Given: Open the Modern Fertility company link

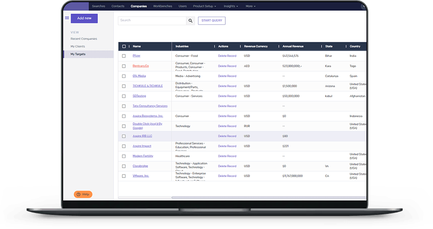Looking at the screenshot, I should [143, 156].
